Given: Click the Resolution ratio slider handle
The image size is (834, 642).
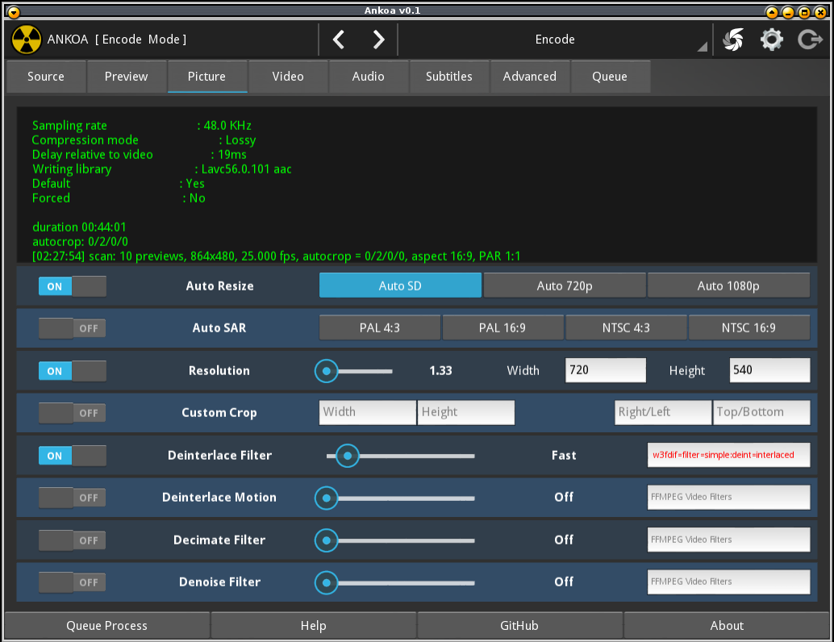Looking at the screenshot, I should click(x=327, y=371).
